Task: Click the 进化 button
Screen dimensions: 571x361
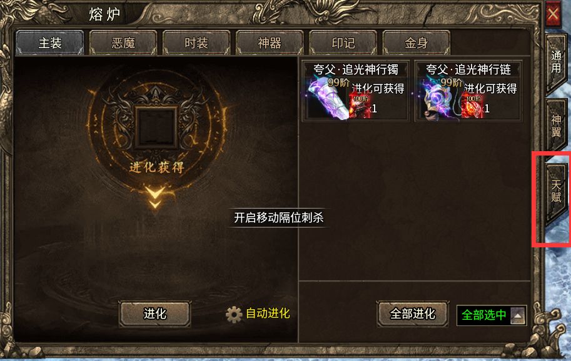Action: pos(154,314)
